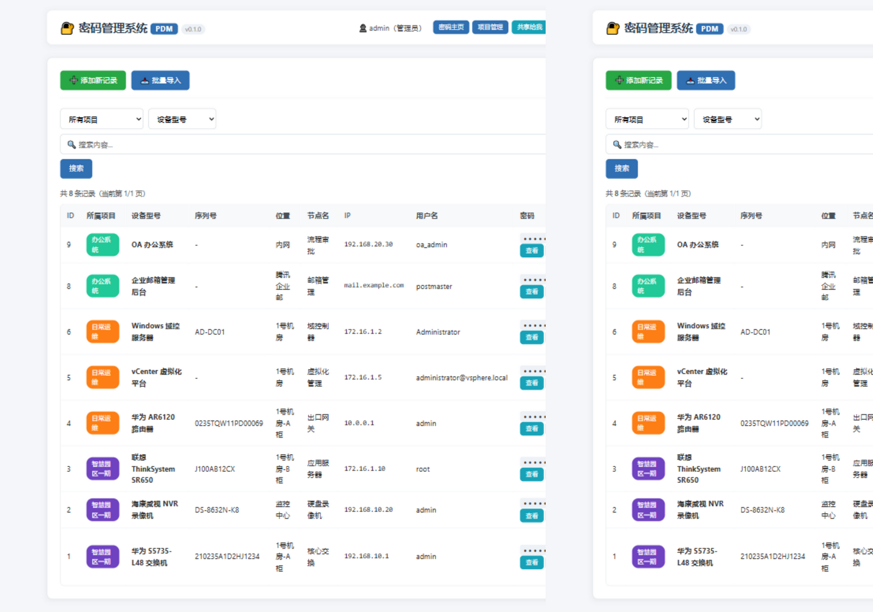Click 查看 in the 192.168.10.1 row
This screenshot has width=873, height=612.
point(532,563)
